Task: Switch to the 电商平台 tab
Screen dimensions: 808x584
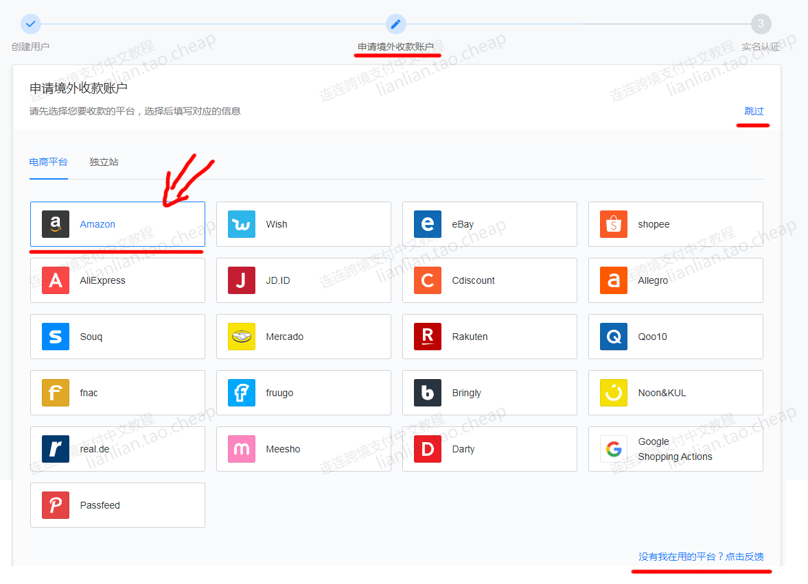Action: click(x=49, y=162)
